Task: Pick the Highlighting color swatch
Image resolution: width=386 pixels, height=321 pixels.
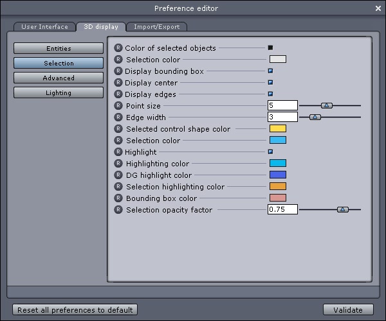Action: point(278,163)
